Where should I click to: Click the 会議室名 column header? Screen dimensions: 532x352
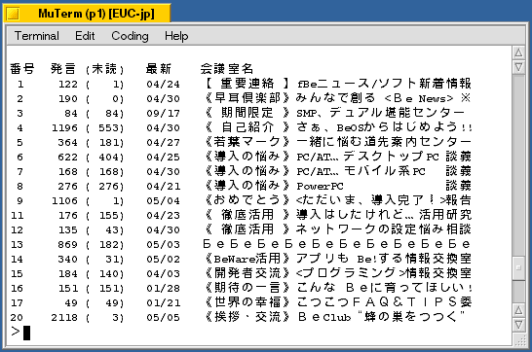pyautogui.click(x=227, y=69)
